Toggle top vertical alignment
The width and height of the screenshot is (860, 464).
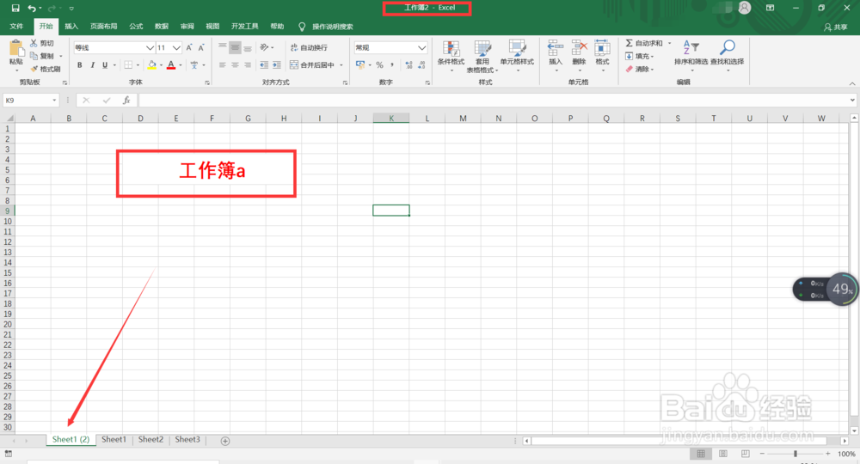pyautogui.click(x=222, y=47)
